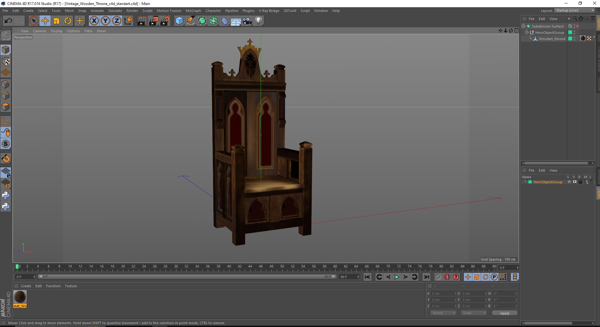The image size is (600, 327).
Task: Open the first Python script icon
Action: 6,195
